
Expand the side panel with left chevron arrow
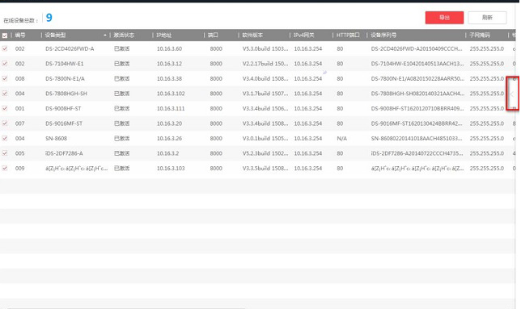[512, 94]
